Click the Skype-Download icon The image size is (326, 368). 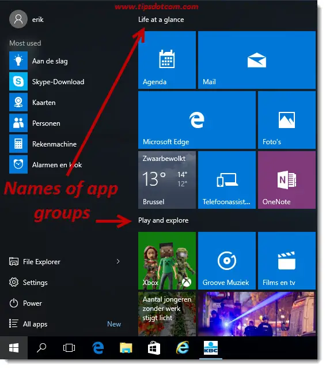(x=18, y=81)
